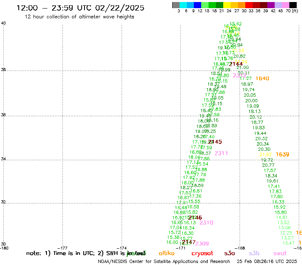This screenshot has width=302, height=265.
Task: Click the wave height value 16.13
Action: tap(190, 223)
